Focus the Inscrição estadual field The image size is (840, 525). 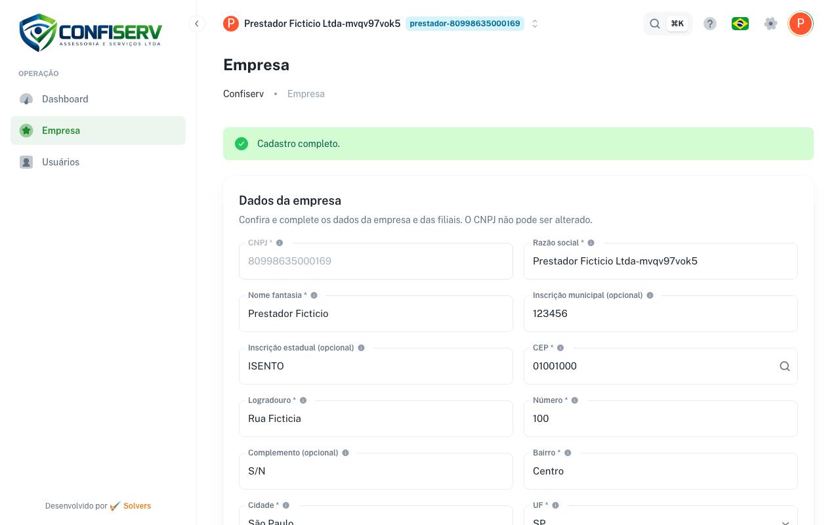pos(375,366)
